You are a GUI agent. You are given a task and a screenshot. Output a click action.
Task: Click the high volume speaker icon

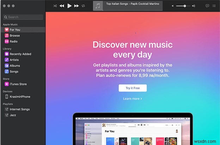[x=194, y=6]
